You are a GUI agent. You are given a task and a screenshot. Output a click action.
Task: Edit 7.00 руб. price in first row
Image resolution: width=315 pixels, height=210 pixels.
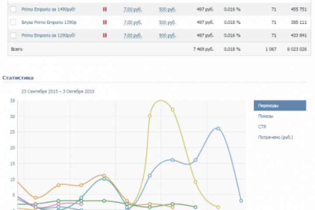coord(133,10)
